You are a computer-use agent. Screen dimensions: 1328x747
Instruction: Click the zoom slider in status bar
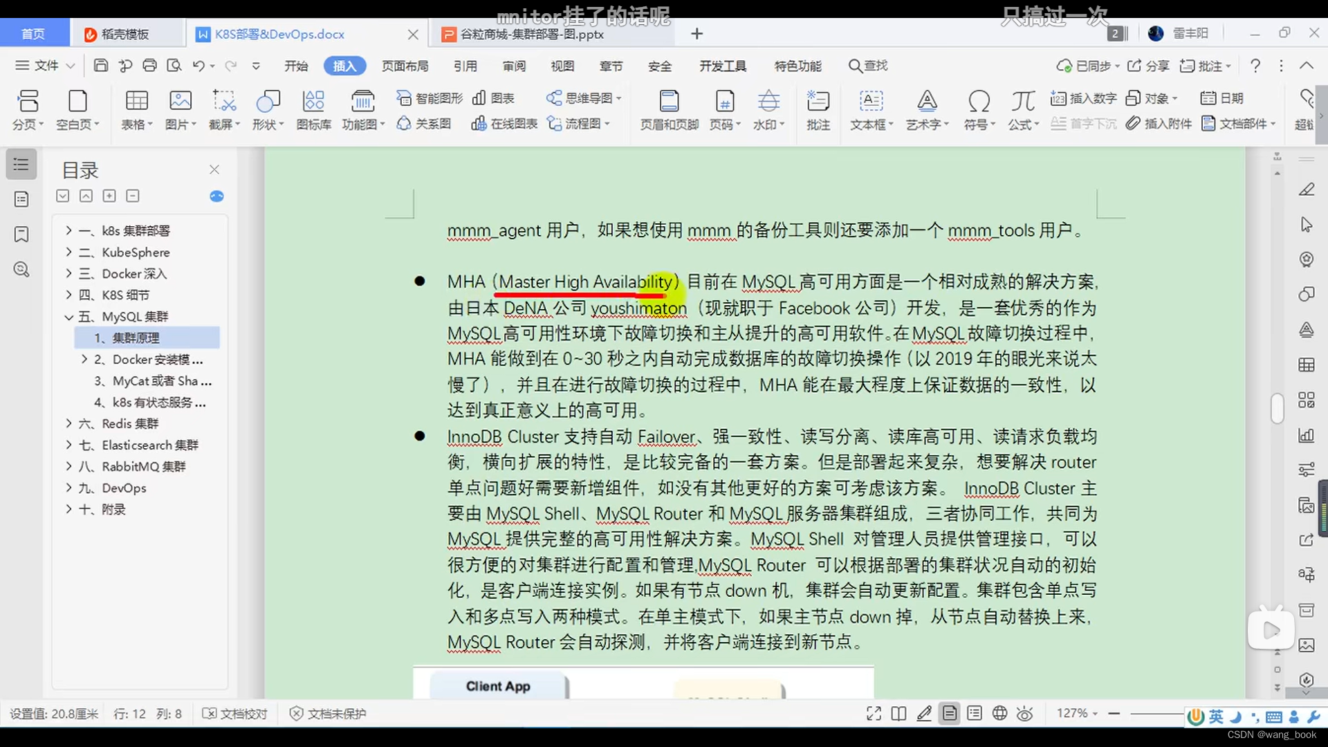tap(1159, 713)
